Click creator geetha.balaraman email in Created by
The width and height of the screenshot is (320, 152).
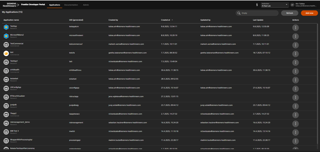[128, 53]
